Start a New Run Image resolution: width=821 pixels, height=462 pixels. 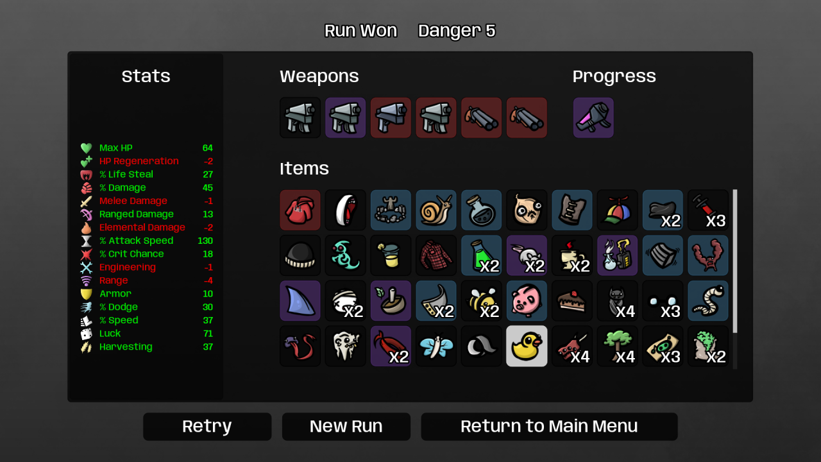(x=346, y=427)
